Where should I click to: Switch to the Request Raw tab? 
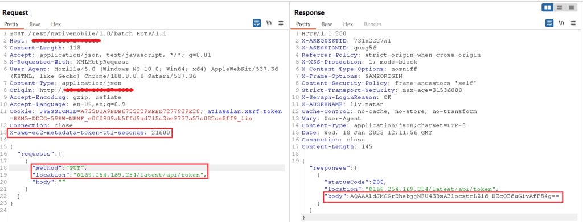pyautogui.click(x=35, y=24)
